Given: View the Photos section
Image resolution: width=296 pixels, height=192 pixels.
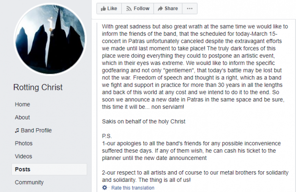Looking at the screenshot, I should (24, 143).
